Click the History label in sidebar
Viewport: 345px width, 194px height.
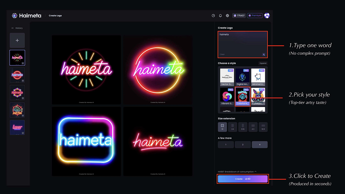(19, 28)
